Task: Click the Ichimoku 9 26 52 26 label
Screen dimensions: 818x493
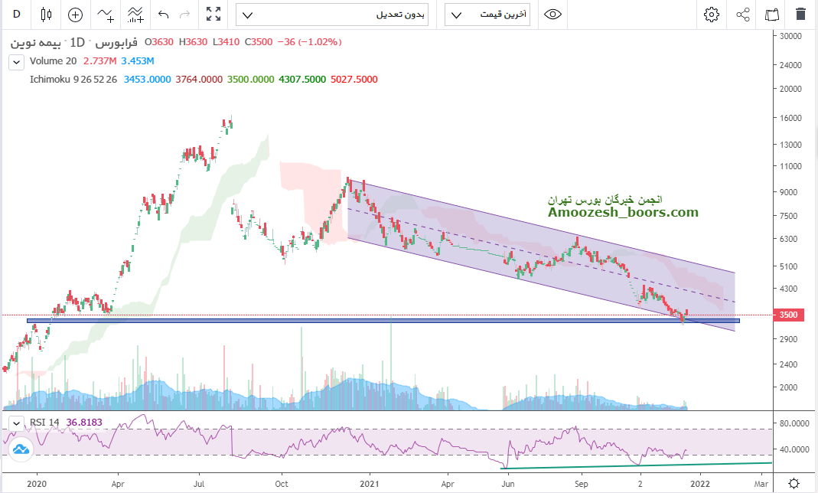Action: [x=73, y=80]
